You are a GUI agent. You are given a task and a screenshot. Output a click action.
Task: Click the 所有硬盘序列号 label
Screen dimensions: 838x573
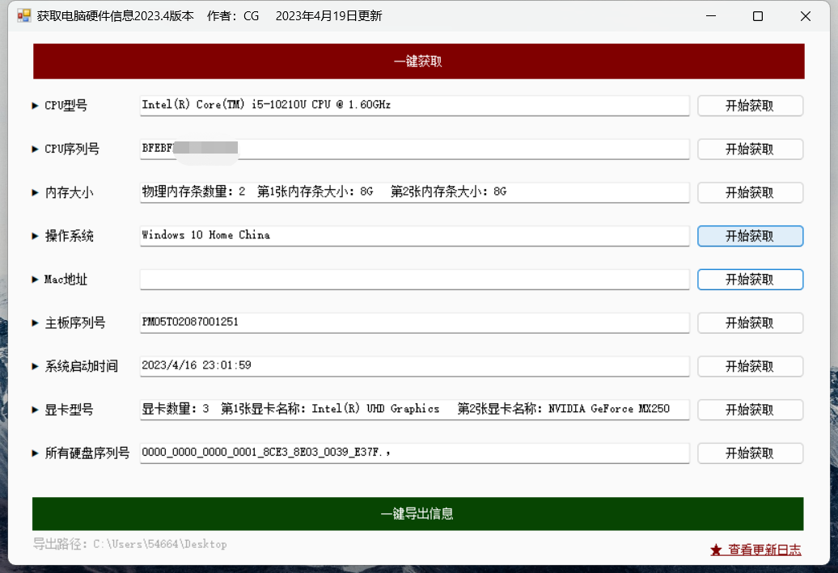[87, 453]
